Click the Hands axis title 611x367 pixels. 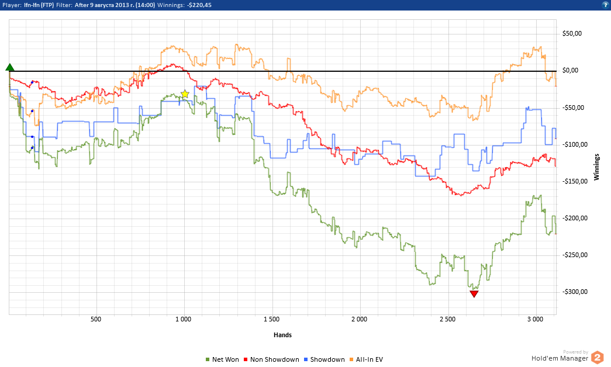[x=282, y=335]
